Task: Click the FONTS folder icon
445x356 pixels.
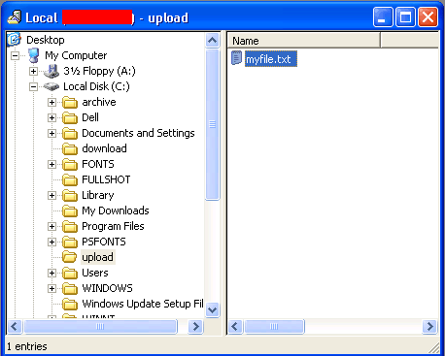Action: pos(70,164)
